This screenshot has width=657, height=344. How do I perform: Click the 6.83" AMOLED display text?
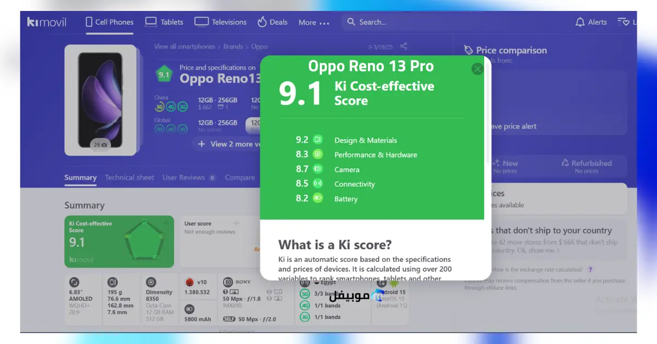(80, 296)
